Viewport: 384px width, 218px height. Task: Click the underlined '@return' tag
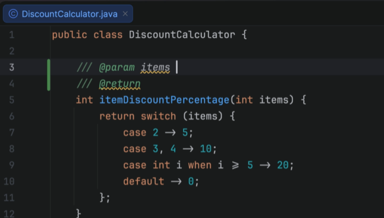coord(119,84)
